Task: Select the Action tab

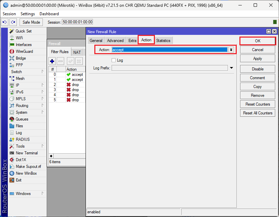Action: pyautogui.click(x=146, y=40)
